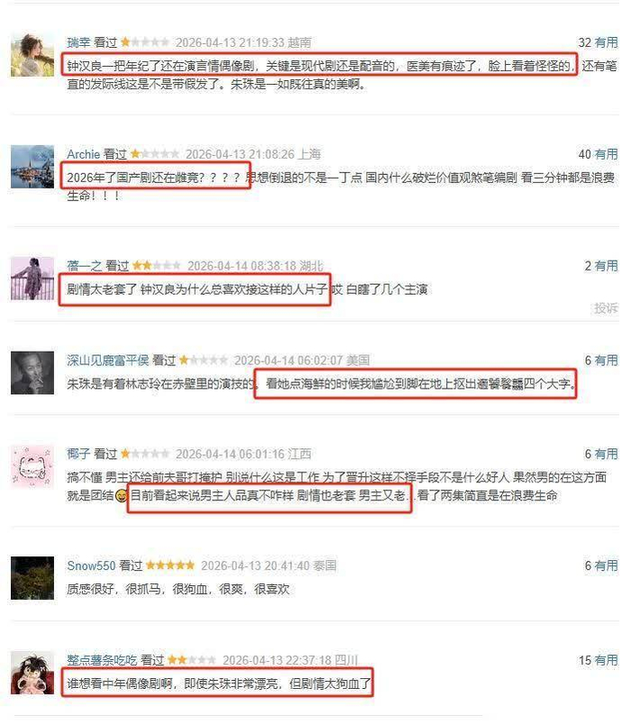
Task: Open Archie's avatar image
Action: tap(32, 167)
